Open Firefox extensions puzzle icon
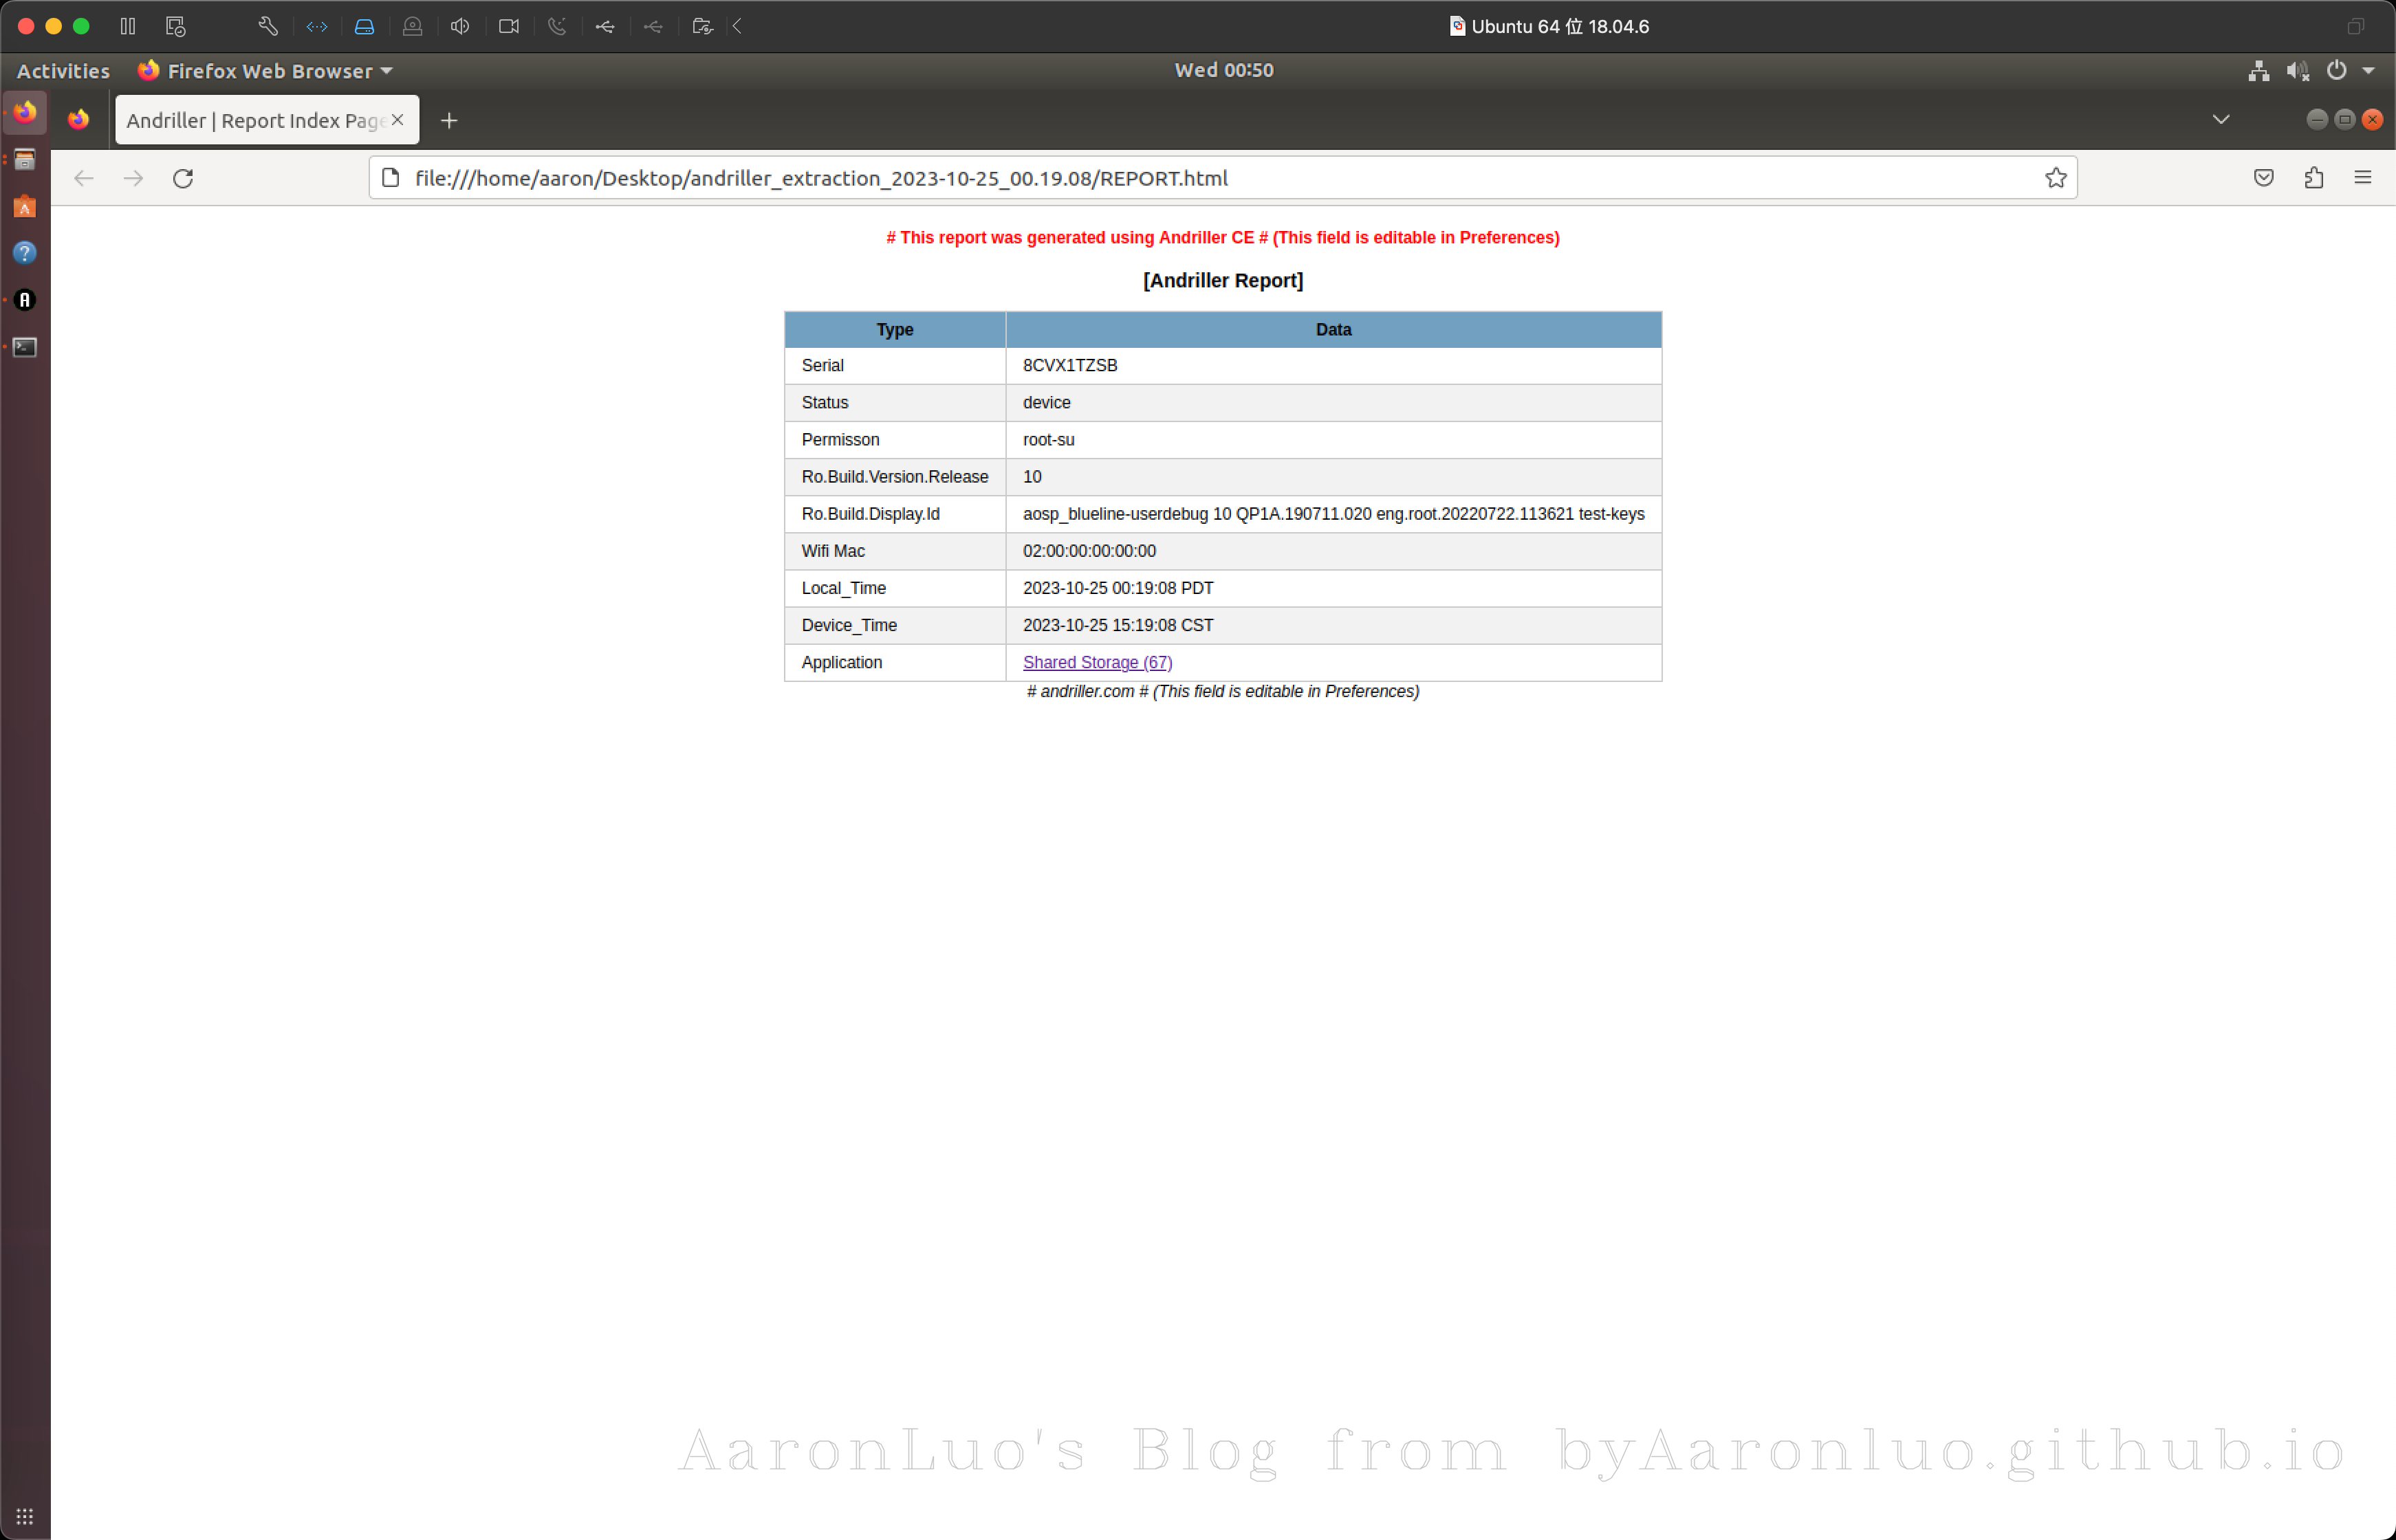 2313,178
